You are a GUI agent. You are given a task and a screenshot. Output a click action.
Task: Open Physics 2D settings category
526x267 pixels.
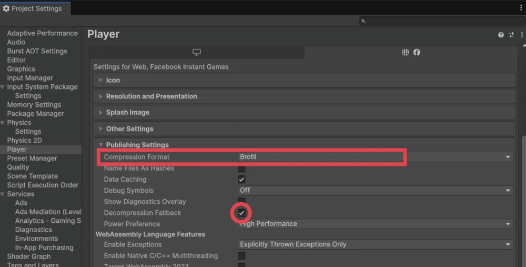(24, 141)
